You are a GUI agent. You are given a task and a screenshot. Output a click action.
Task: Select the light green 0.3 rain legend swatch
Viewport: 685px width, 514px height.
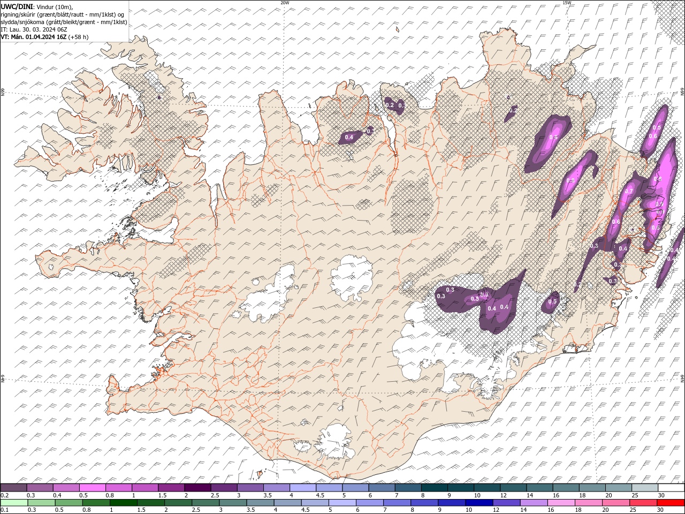pos(41,503)
